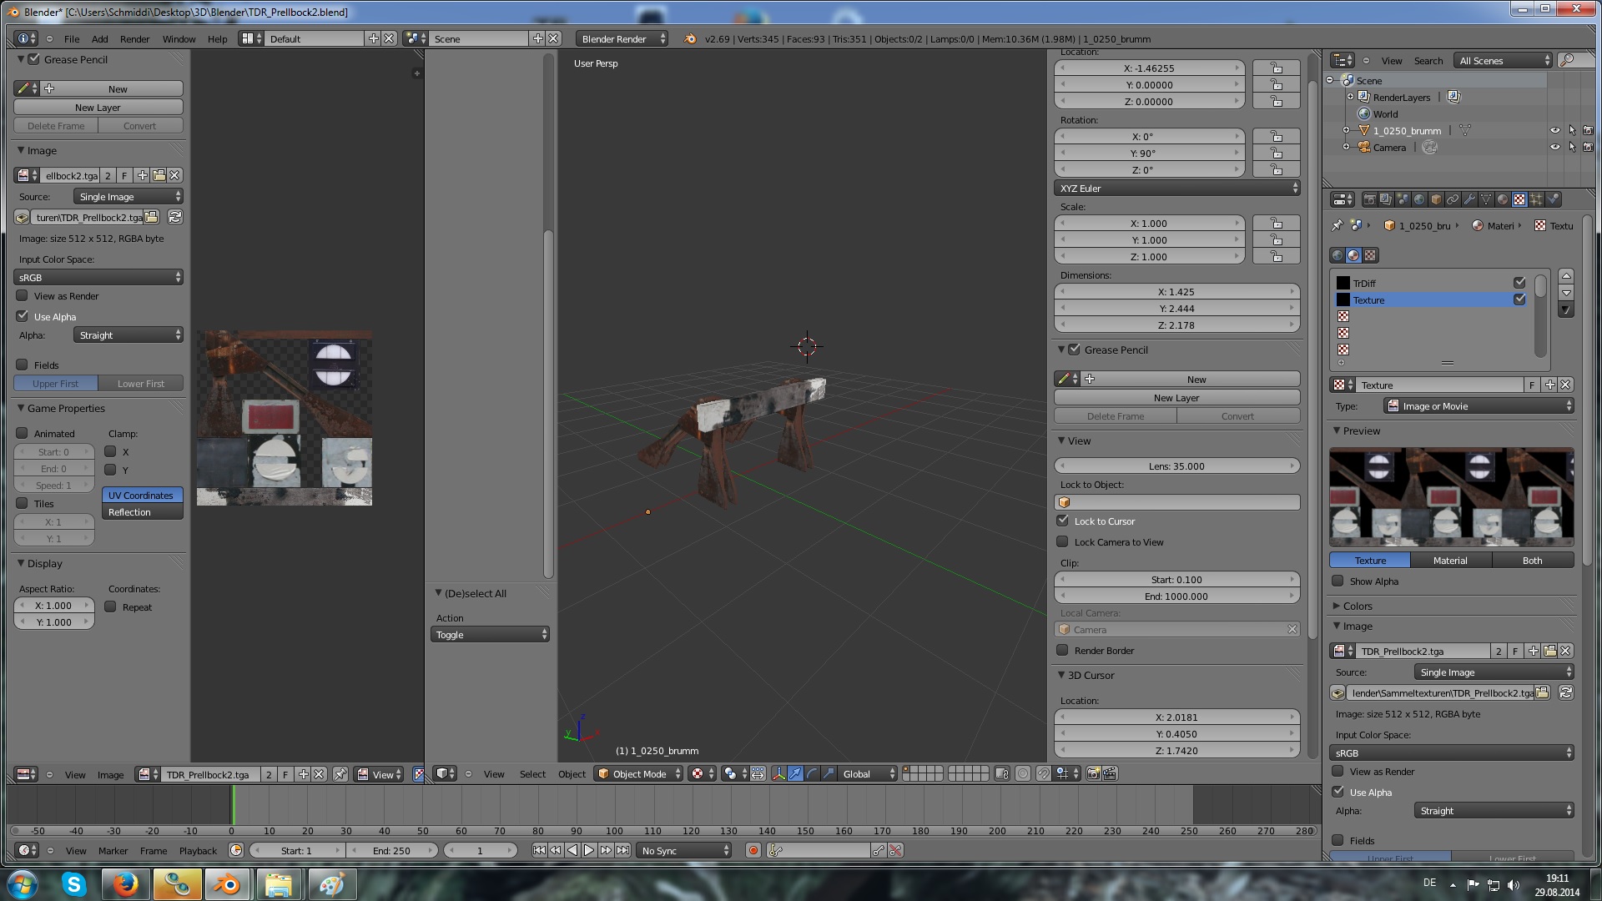
Task: Click the New Layer button in left panel
Action: 98,108
